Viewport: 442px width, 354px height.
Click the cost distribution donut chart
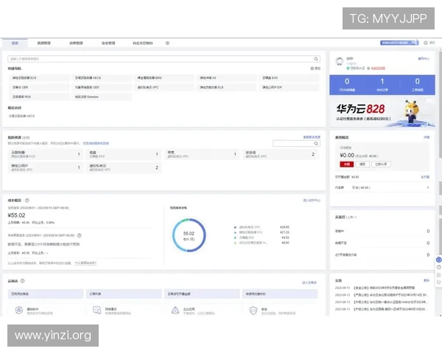click(x=188, y=235)
